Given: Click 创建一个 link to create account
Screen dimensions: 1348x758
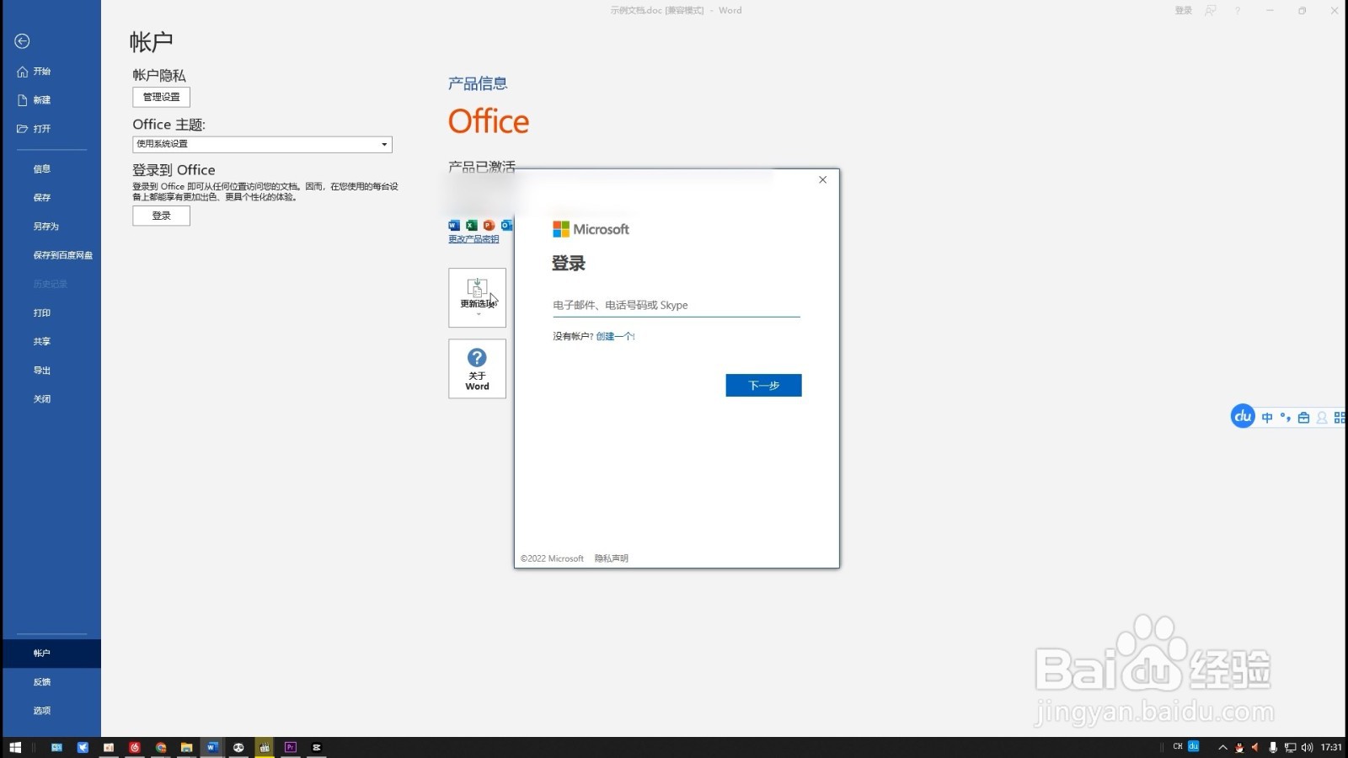Looking at the screenshot, I should pos(615,336).
